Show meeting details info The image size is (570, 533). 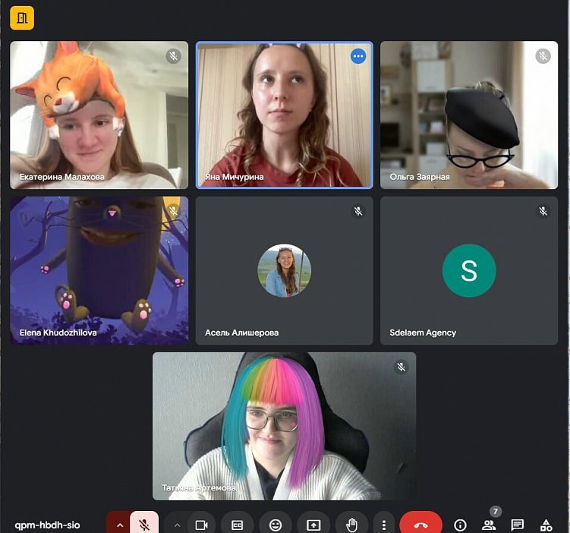point(460,525)
